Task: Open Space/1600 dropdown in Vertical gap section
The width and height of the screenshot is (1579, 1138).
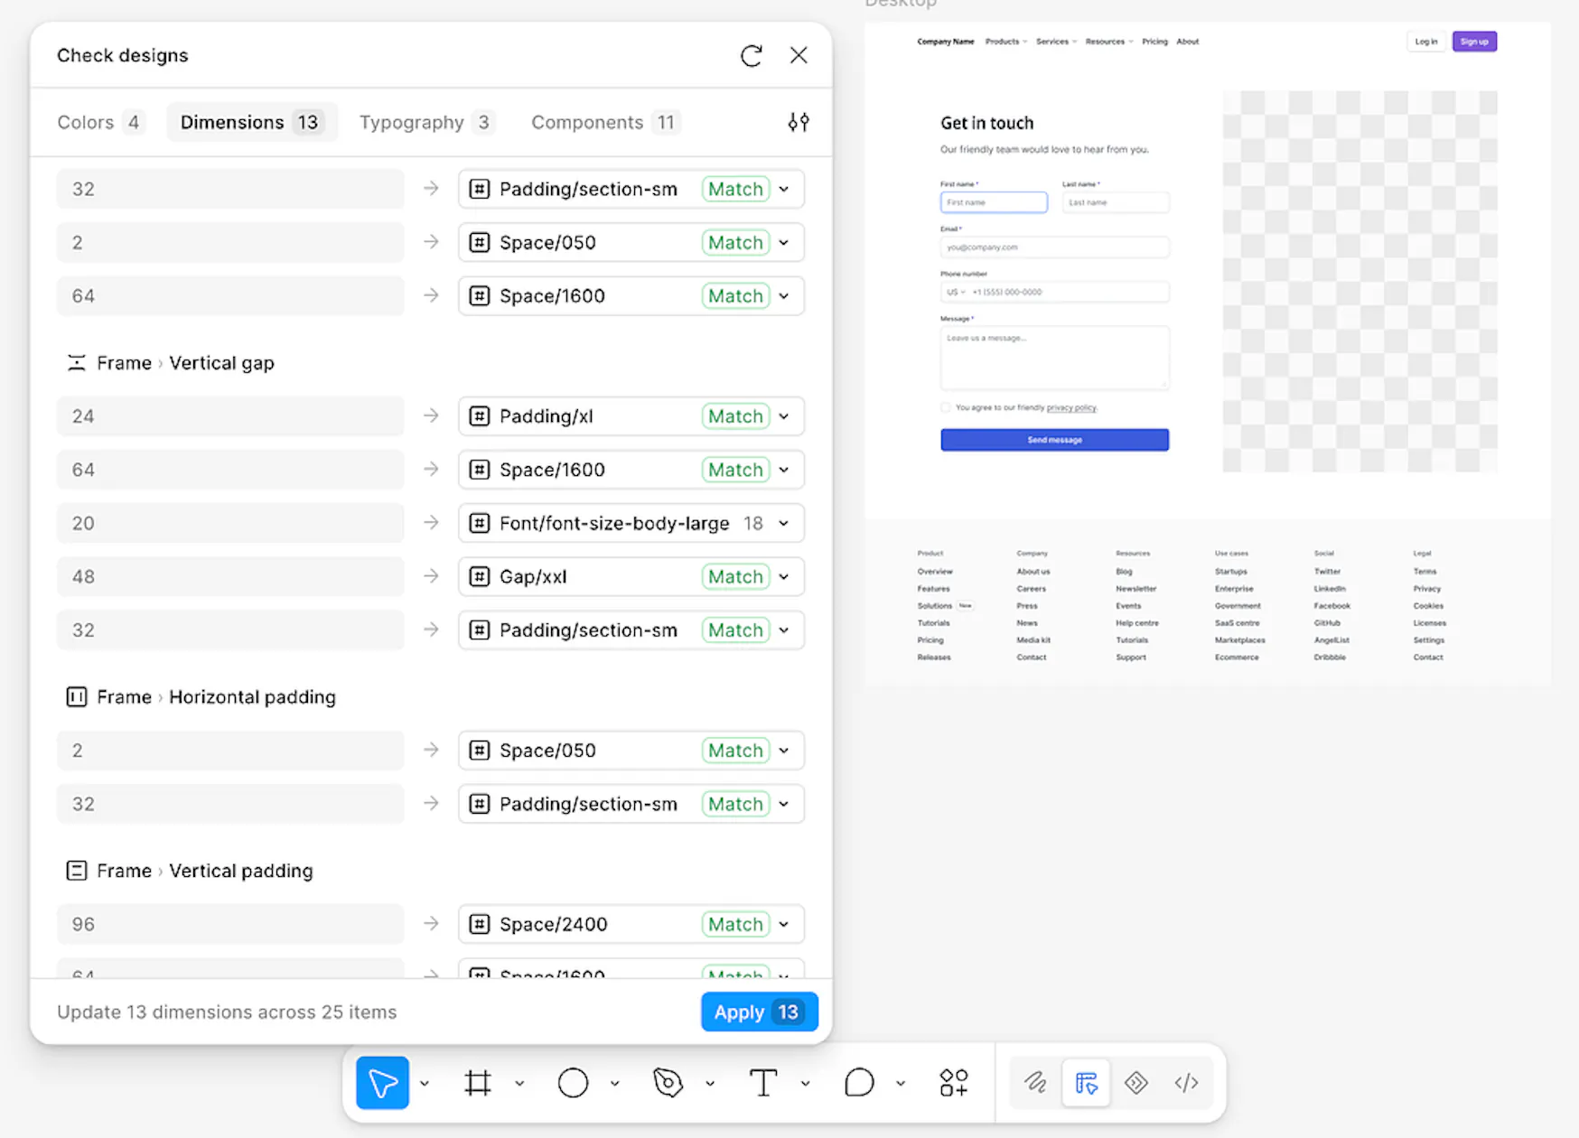Action: click(784, 470)
